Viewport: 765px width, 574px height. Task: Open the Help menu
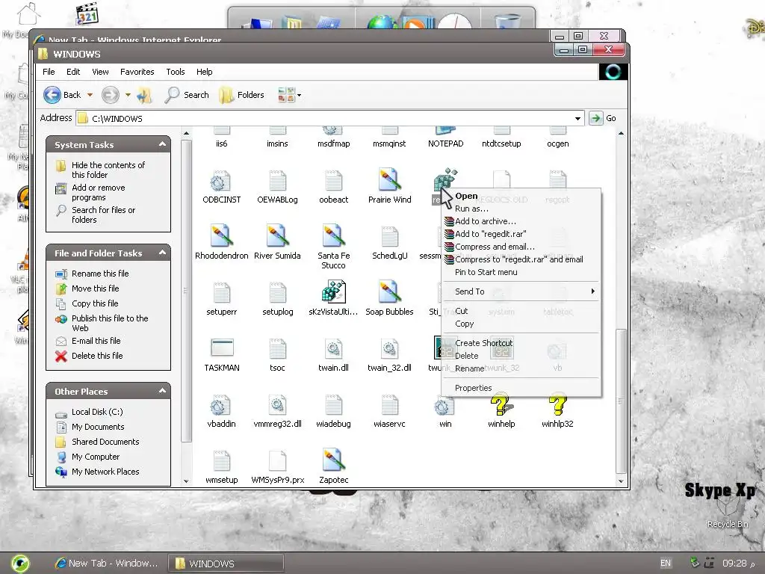(205, 72)
